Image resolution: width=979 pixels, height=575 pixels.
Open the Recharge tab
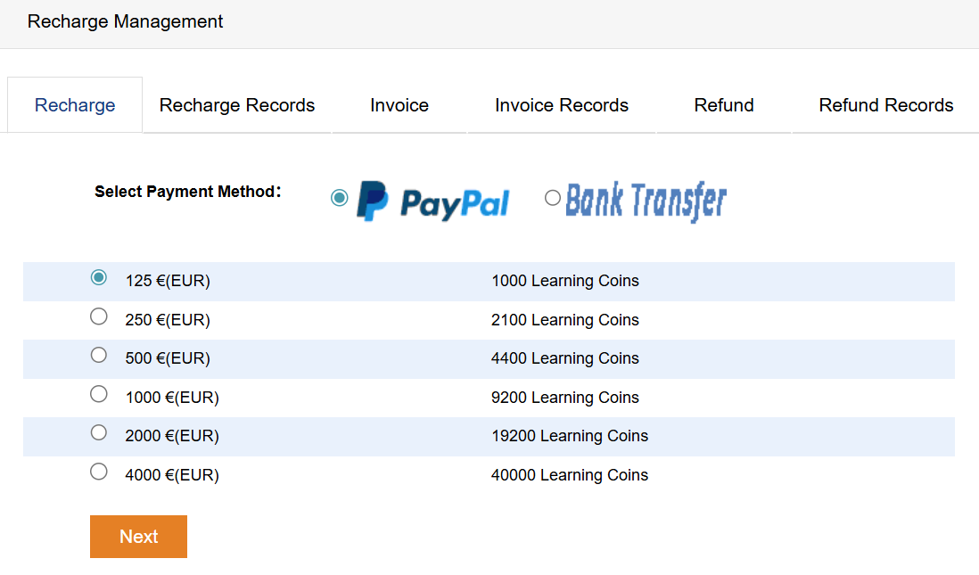click(x=75, y=105)
